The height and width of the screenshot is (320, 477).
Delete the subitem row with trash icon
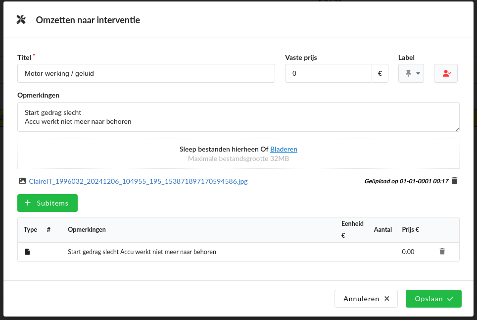tap(442, 252)
